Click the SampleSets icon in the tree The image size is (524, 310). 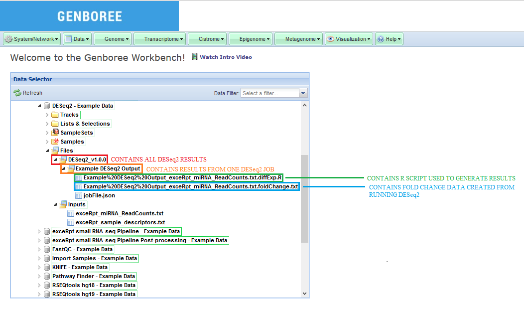(x=55, y=133)
